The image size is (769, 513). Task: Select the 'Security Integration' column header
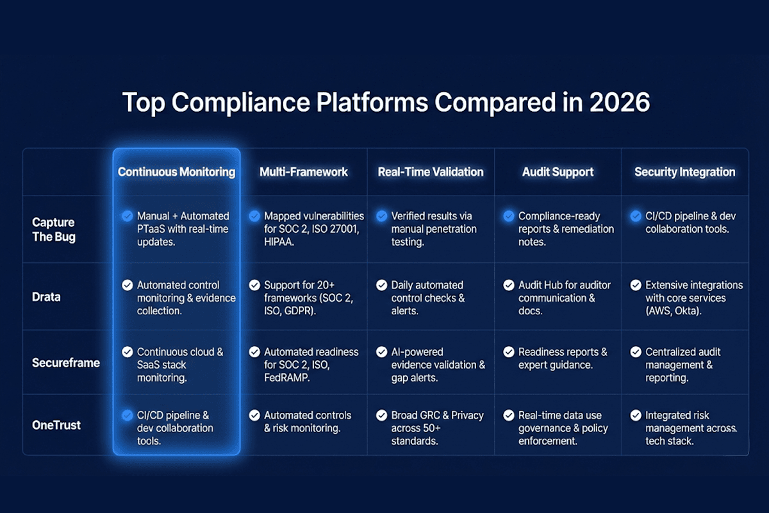click(x=685, y=172)
